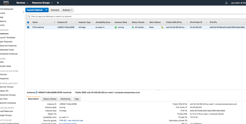
Task: Open the Public DNS (IPv4) column filter
Action: (x=187, y=22)
